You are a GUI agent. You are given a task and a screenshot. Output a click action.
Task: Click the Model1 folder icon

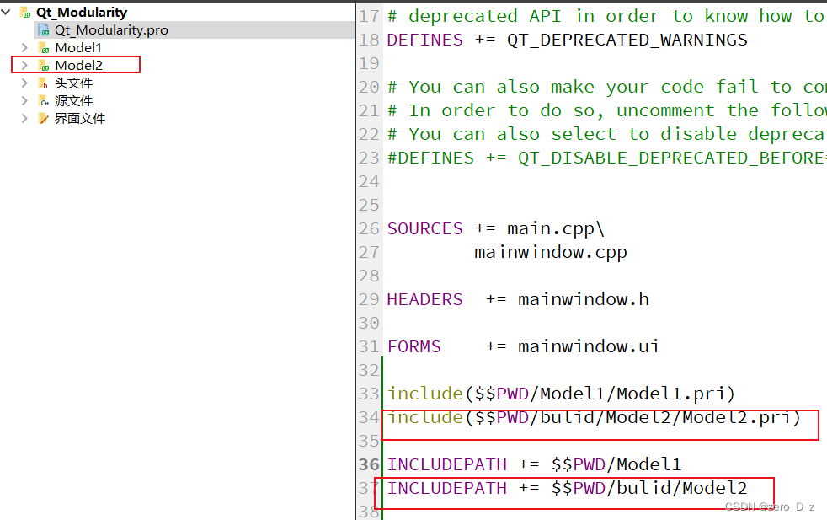(x=43, y=48)
